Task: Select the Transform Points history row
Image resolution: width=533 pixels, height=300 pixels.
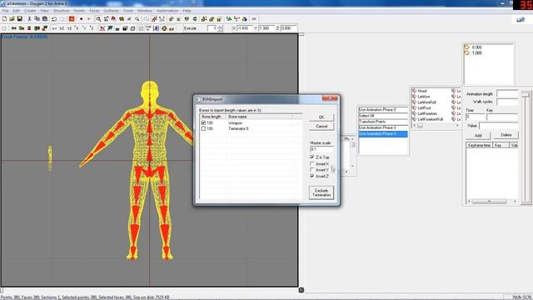Action: tap(383, 122)
